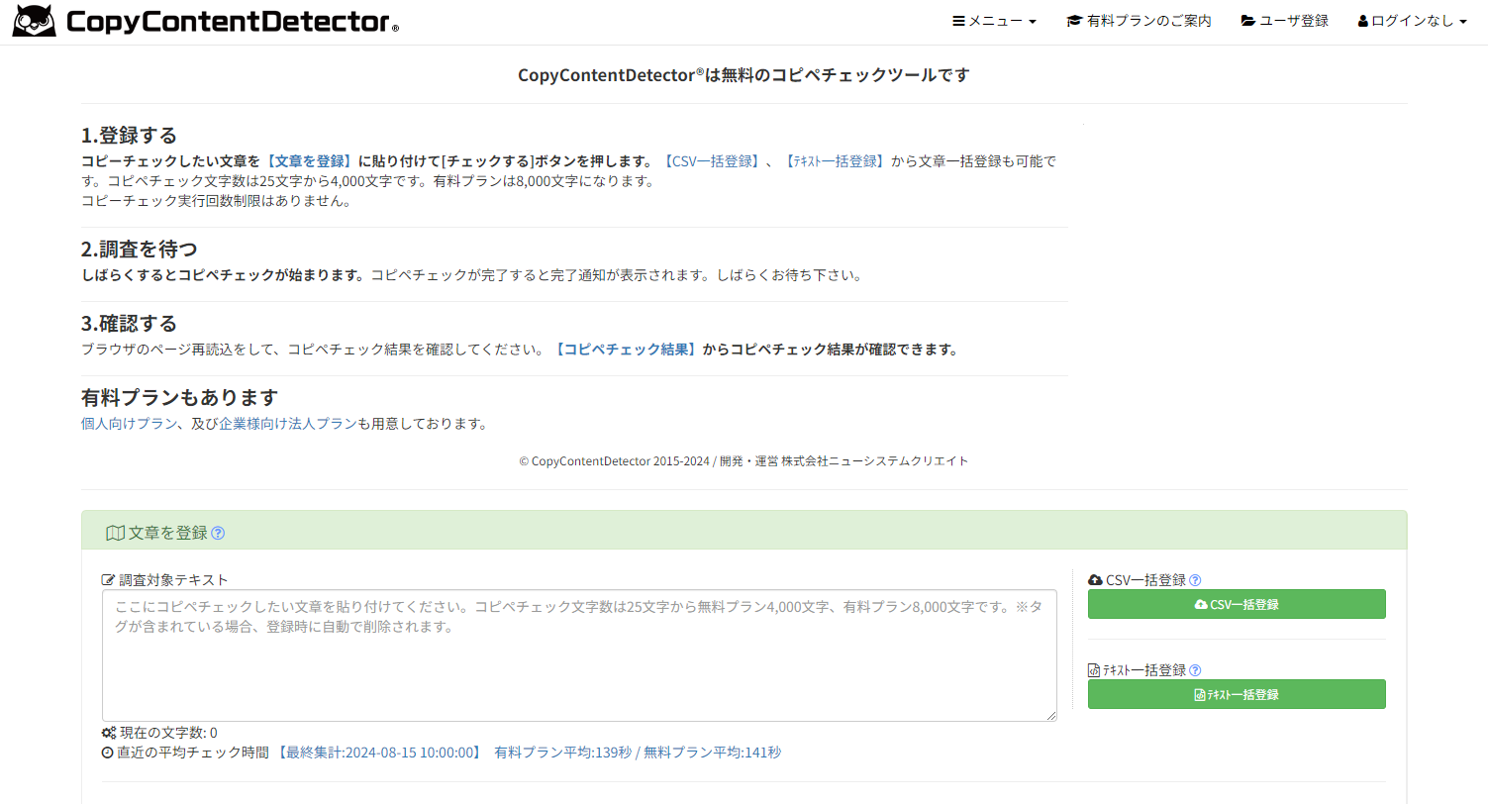Viewport: 1488px width, 804px height.
Task: Expand the ログインなし dropdown
Action: 1411,19
